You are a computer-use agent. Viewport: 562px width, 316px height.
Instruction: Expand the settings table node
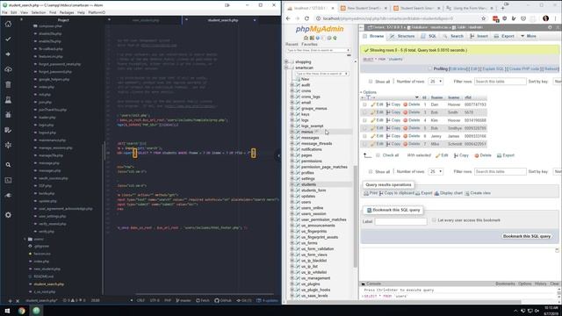292,178
